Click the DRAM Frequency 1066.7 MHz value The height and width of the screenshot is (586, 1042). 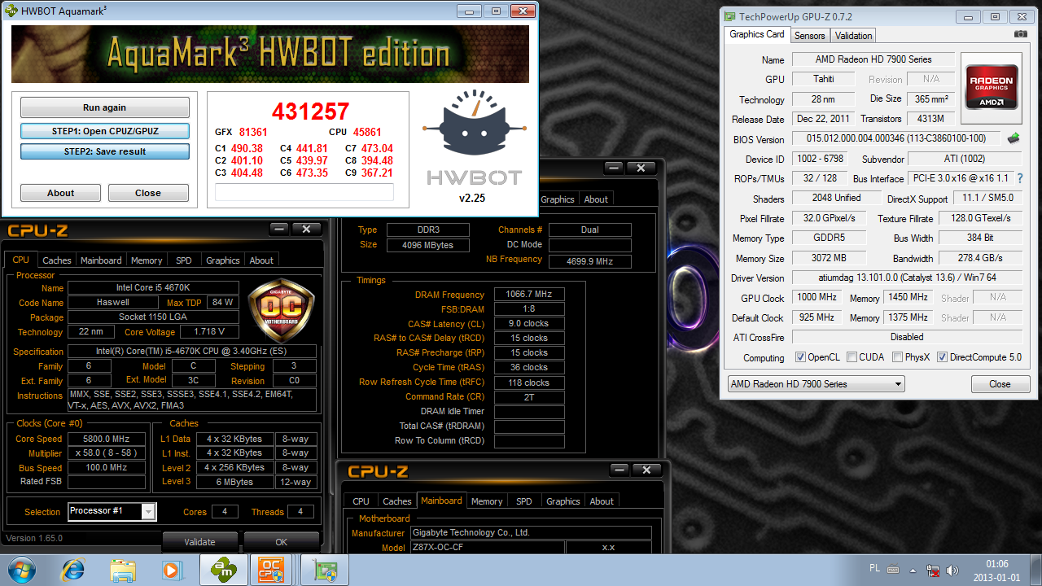click(x=529, y=295)
